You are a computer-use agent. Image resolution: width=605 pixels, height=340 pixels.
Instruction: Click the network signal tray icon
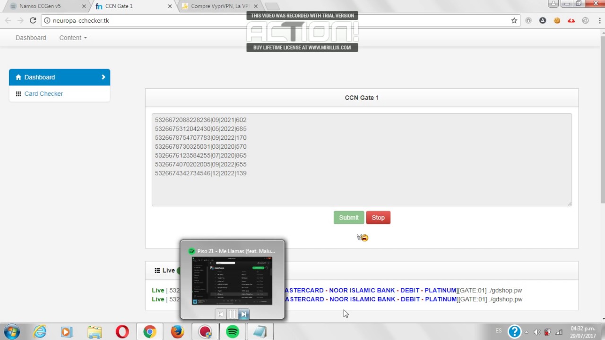[559, 332]
